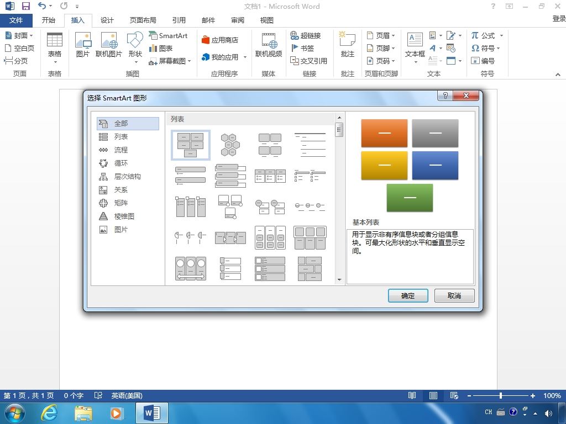Select the hexagon cluster SmartArt layout
566x424 pixels.
[x=230, y=145]
